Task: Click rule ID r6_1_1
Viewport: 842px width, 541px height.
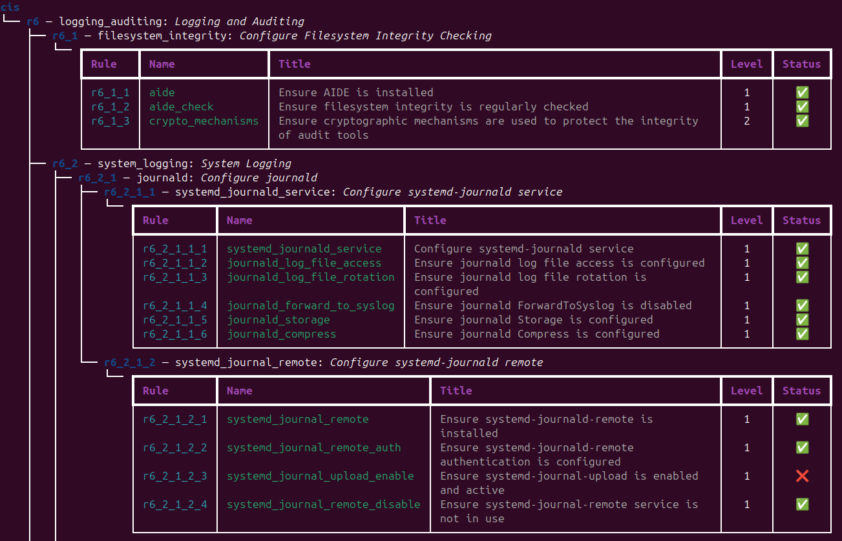Action: click(x=111, y=92)
